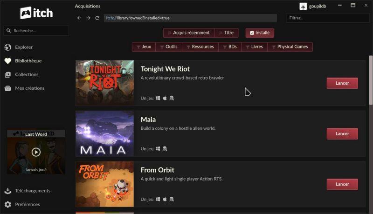373x214 pixels.
Task: Click 'Build a colony on a hostile alien world.'
Action: click(178, 128)
